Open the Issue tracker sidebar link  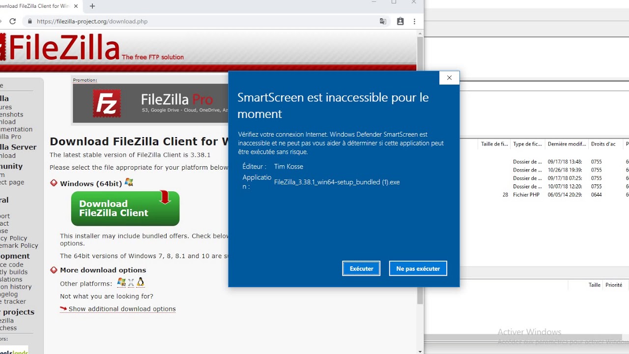tap(13, 301)
